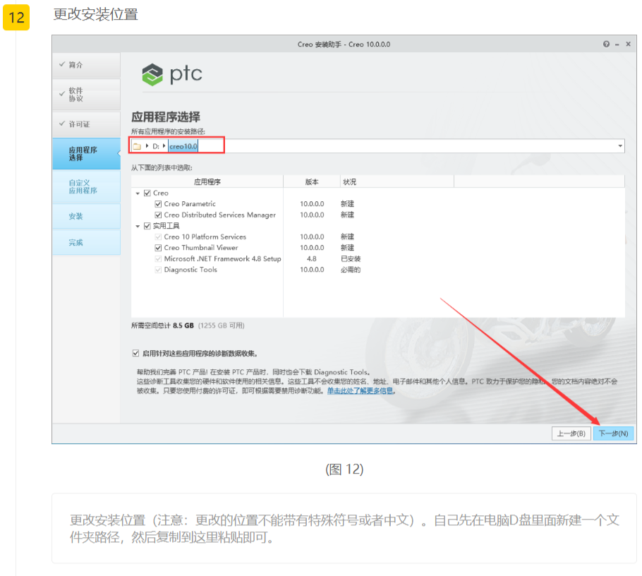
Task: Click version 4.8 cell
Action: tap(312, 259)
